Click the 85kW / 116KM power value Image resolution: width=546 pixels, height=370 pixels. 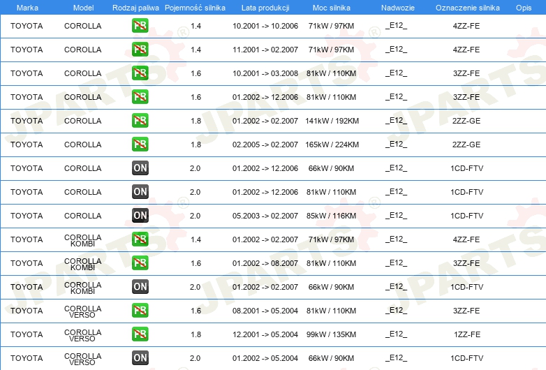(x=331, y=216)
